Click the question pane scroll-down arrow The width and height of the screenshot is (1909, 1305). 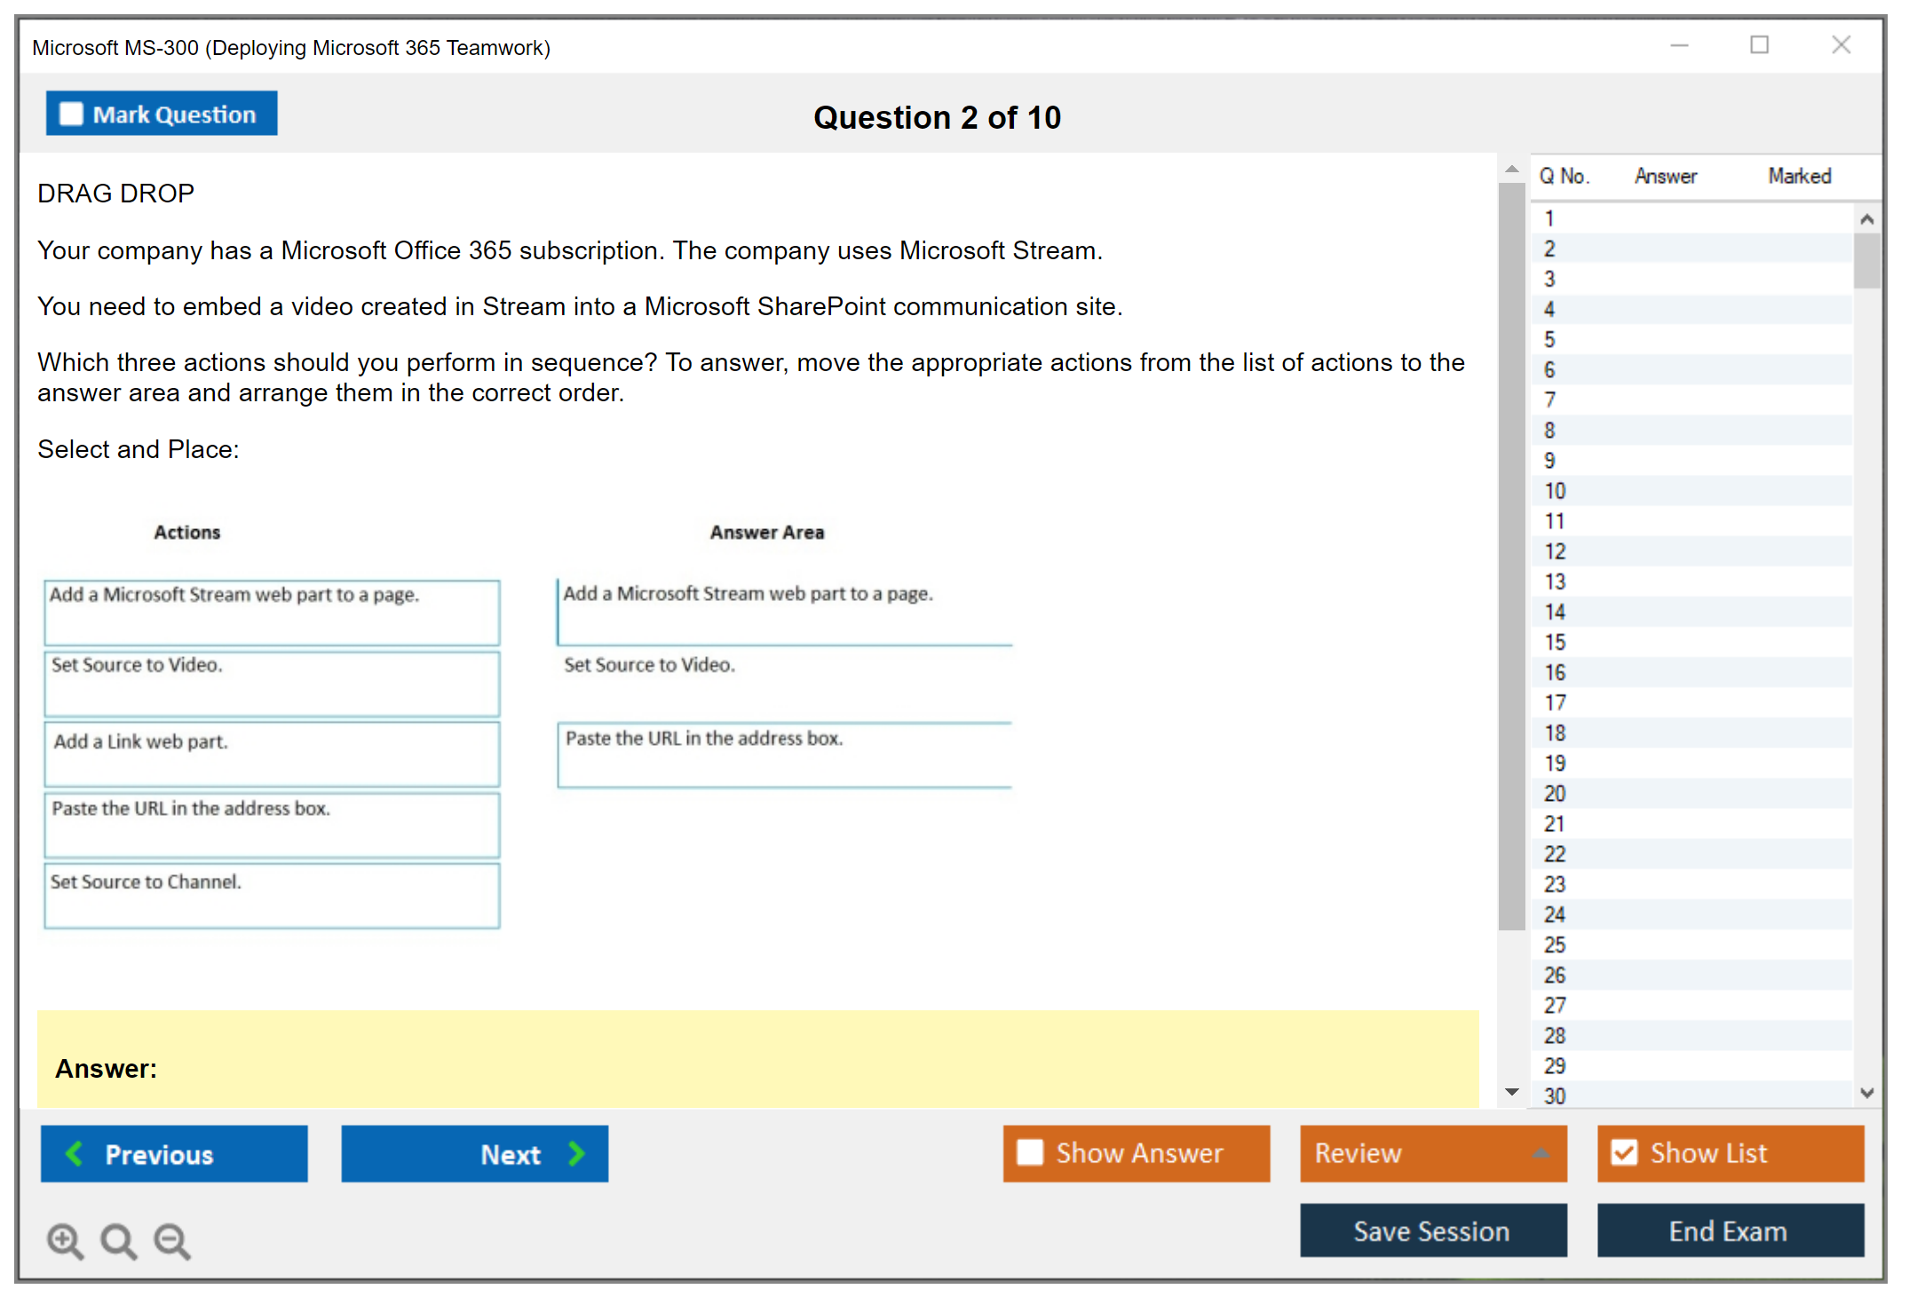(1511, 1092)
